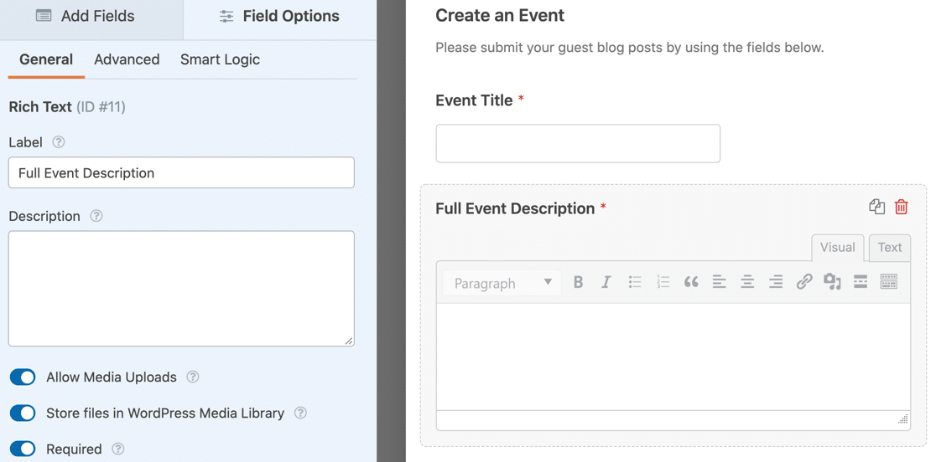
Task: Insert a numbered list
Action: (663, 282)
